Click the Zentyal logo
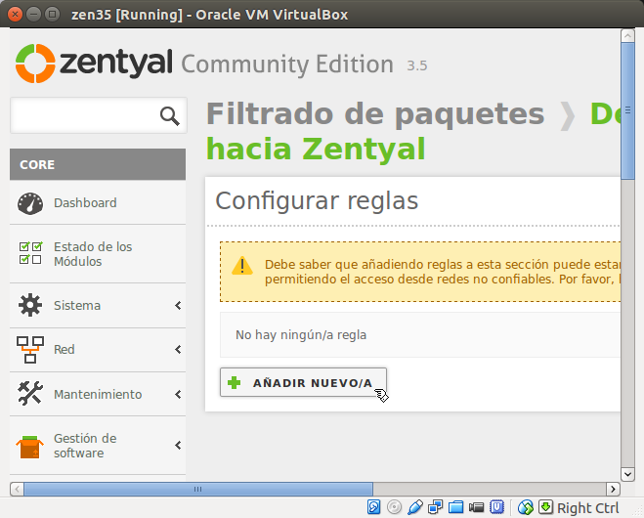Image resolution: width=644 pixels, height=518 pixels. tap(94, 64)
